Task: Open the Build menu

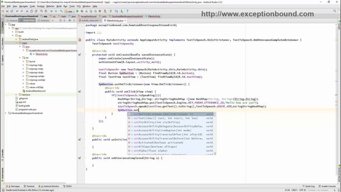Action: click(59, 6)
